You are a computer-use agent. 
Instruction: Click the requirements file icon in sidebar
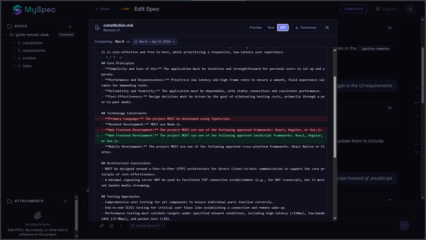pos(19,50)
